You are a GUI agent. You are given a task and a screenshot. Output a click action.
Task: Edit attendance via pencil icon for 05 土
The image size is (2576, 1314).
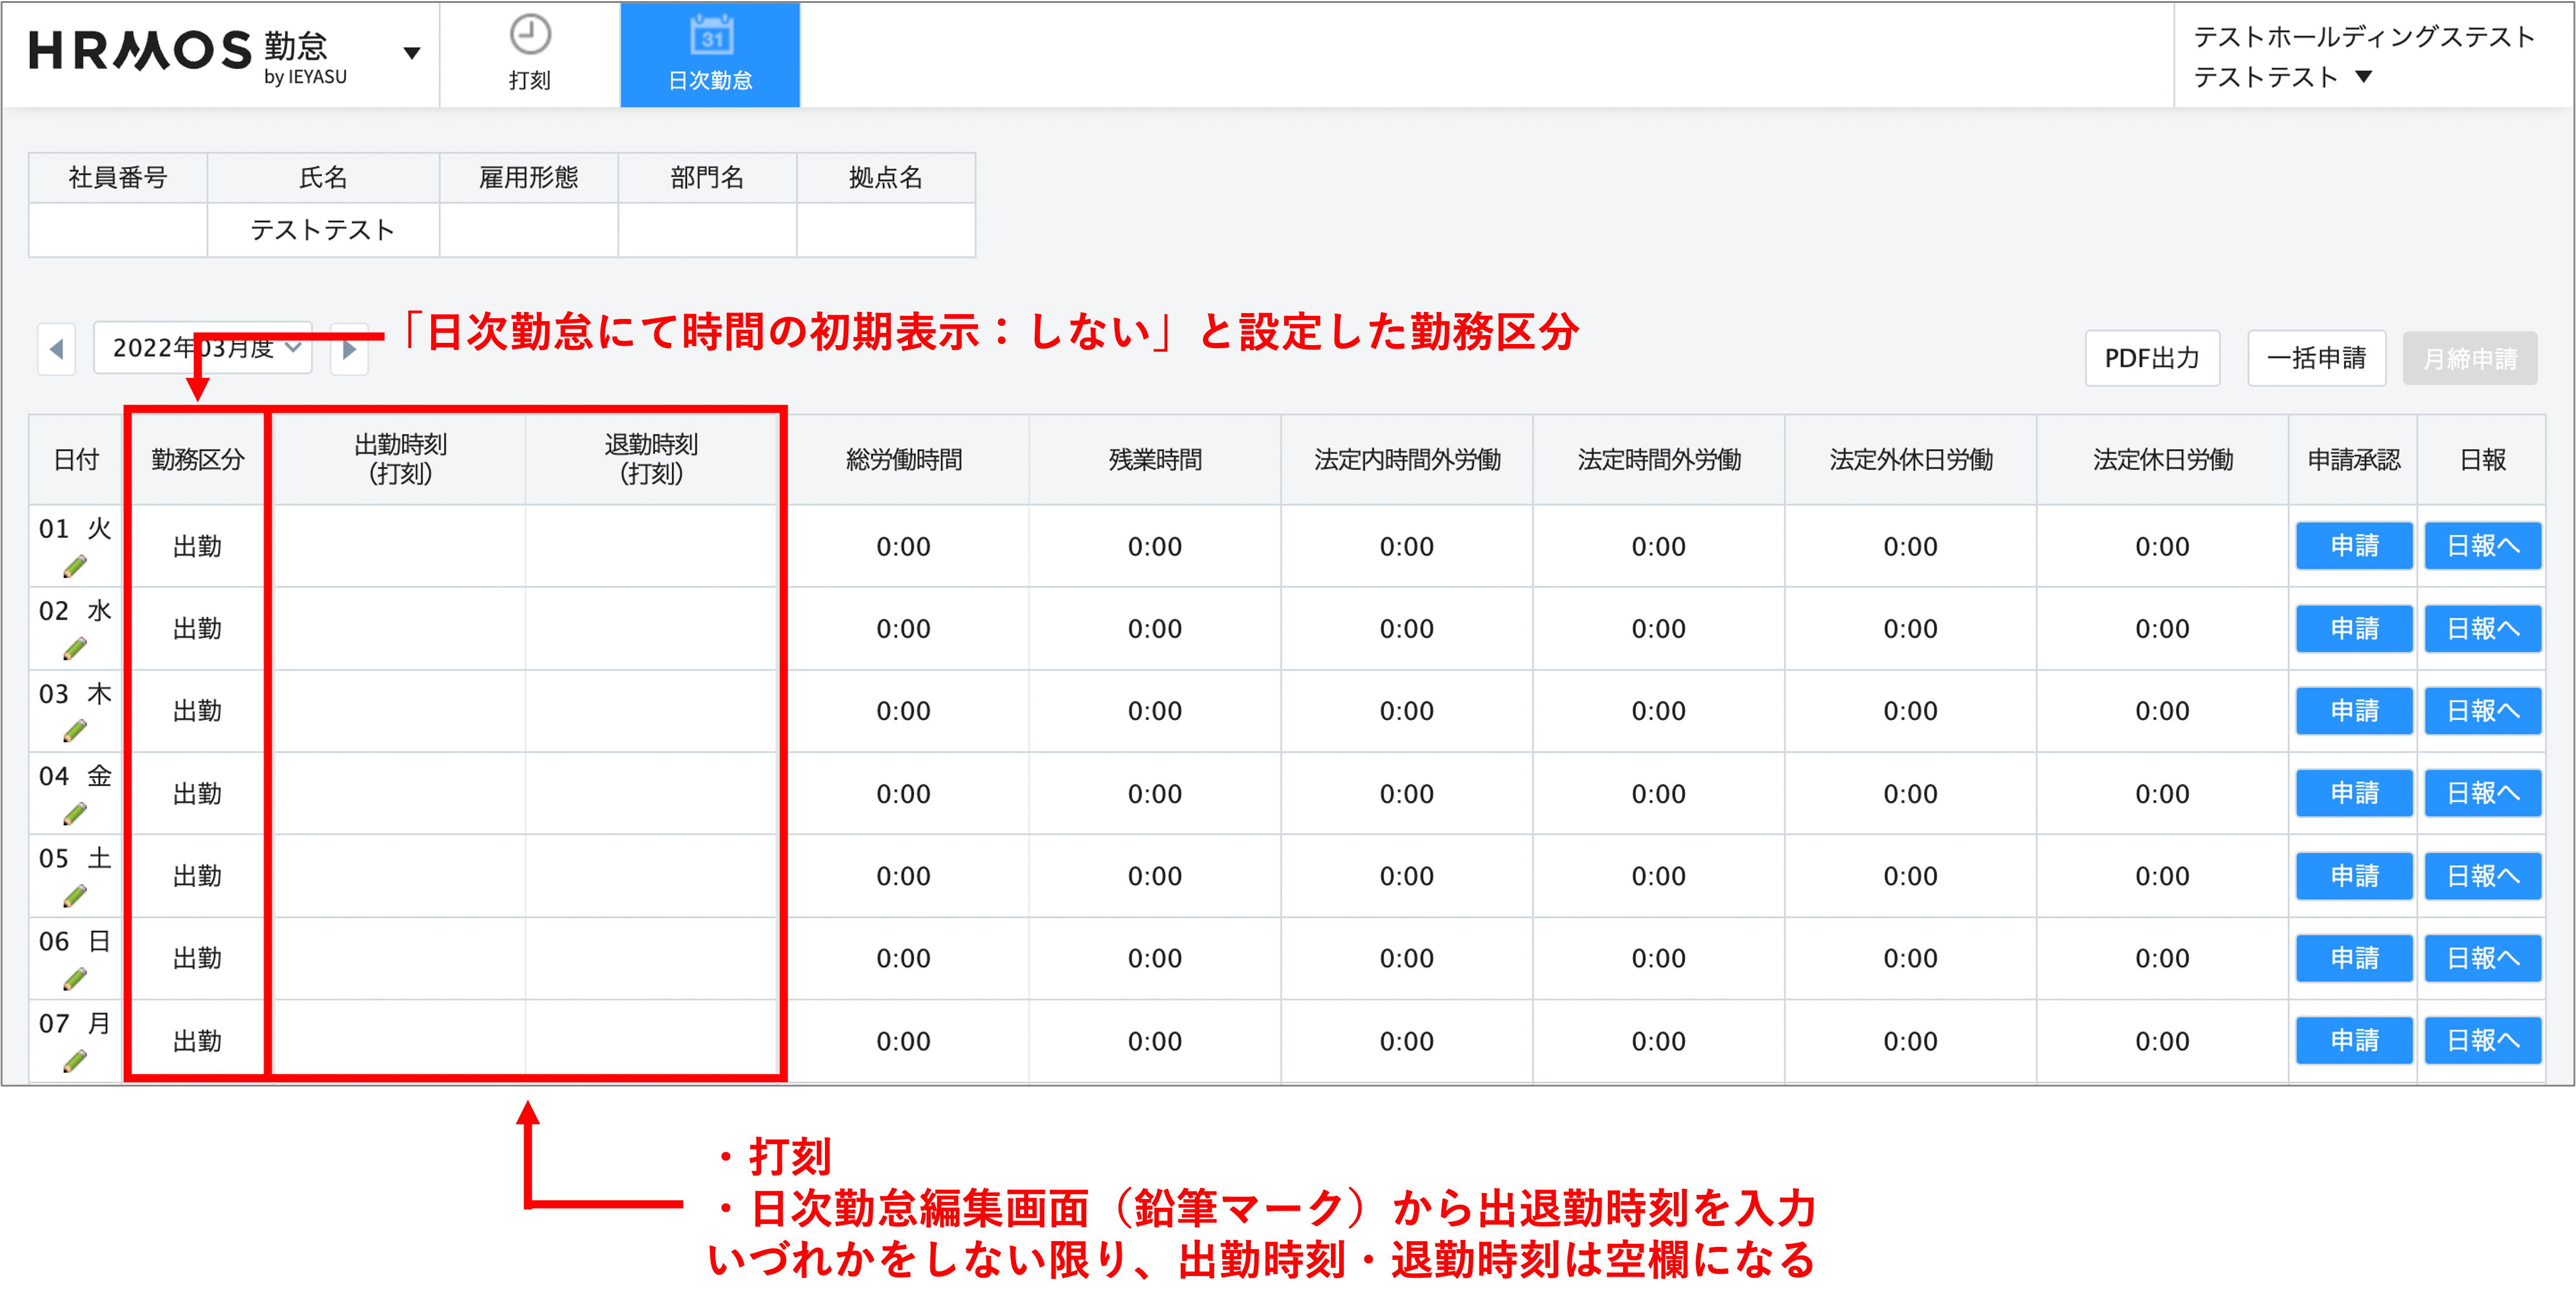pyautogui.click(x=75, y=896)
